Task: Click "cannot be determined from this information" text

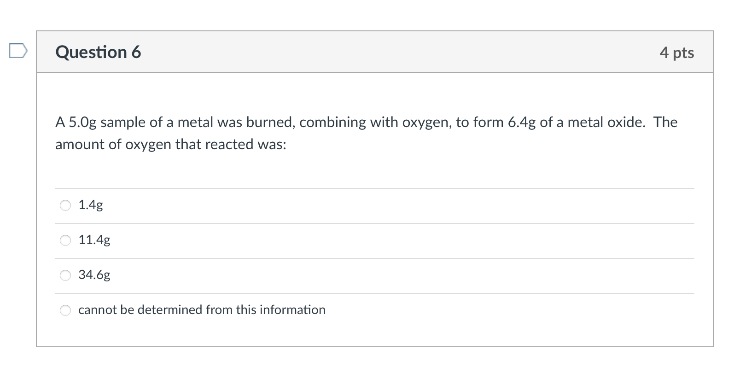Action: [202, 310]
